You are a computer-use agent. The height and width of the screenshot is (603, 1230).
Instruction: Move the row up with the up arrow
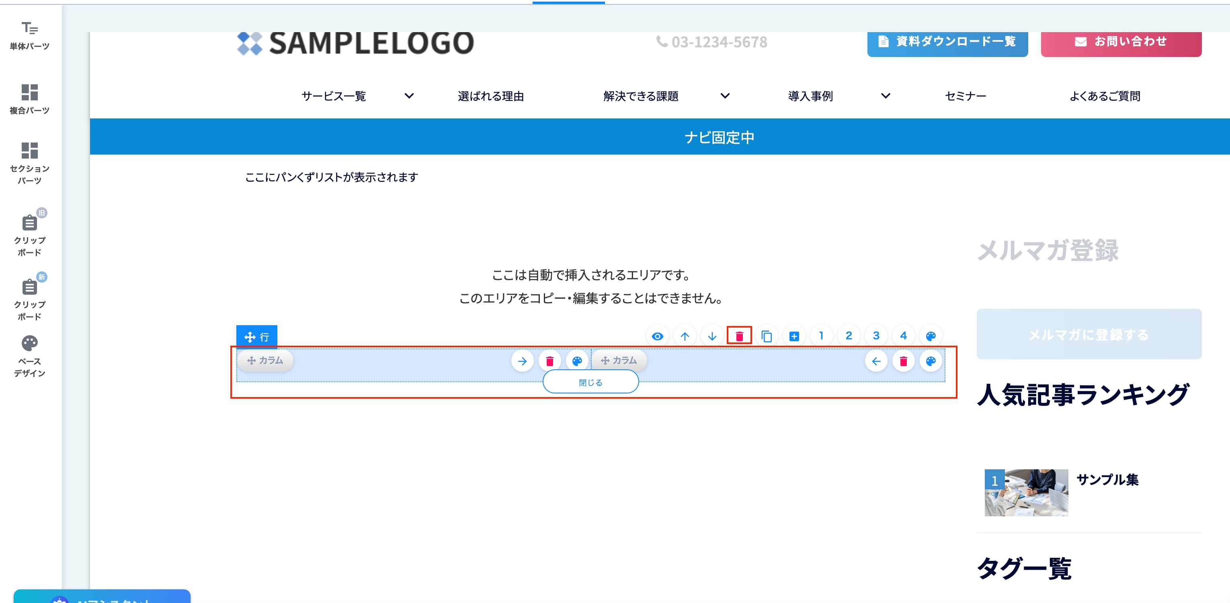(685, 336)
